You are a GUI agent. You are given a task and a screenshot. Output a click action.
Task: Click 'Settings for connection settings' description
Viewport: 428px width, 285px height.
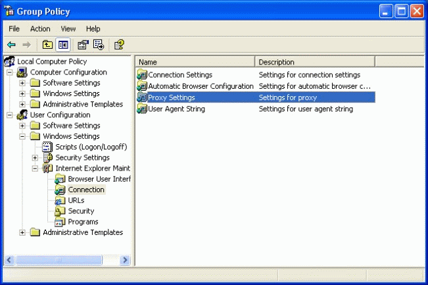[x=310, y=75]
